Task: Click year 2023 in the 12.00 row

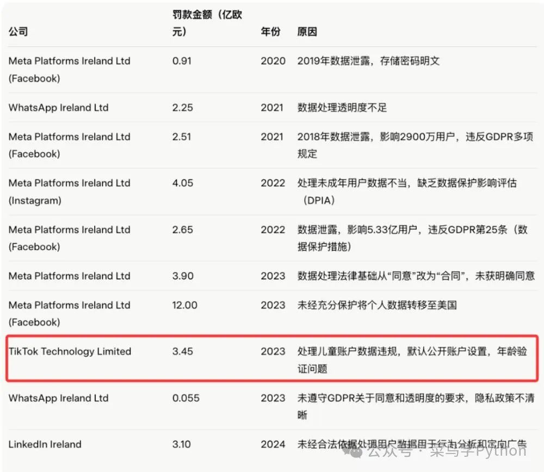Action: tap(273, 305)
